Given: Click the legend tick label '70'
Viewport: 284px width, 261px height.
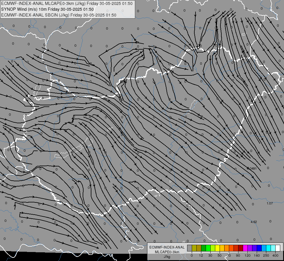Looking at the screenshot, I should 229,255.
